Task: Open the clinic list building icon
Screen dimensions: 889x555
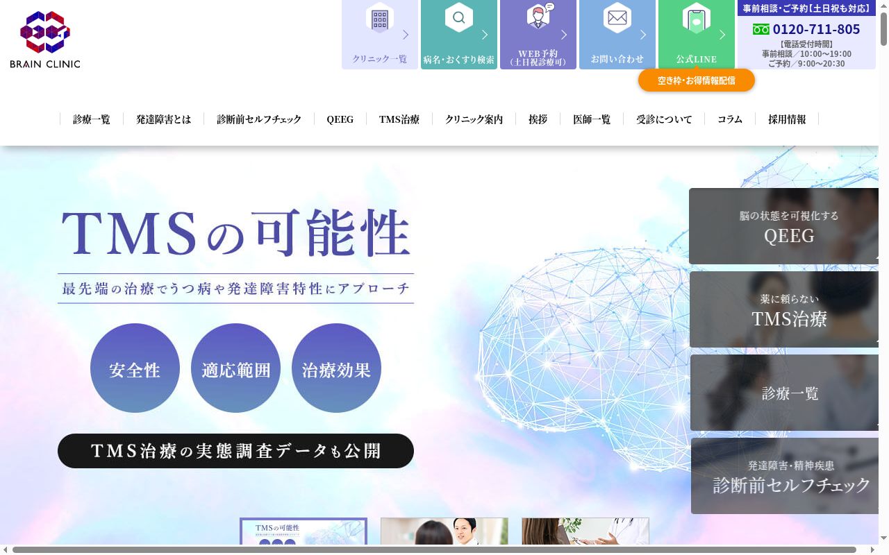Action: [x=380, y=19]
